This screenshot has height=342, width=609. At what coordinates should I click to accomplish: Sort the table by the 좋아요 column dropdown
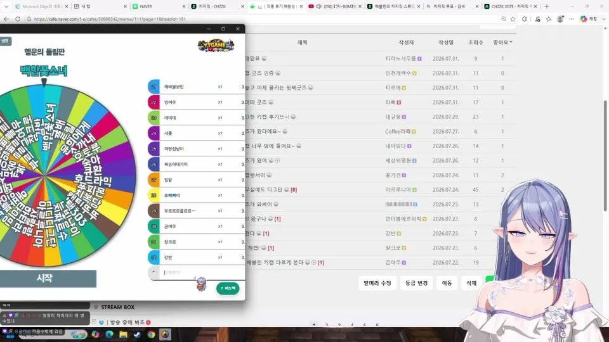pos(502,42)
